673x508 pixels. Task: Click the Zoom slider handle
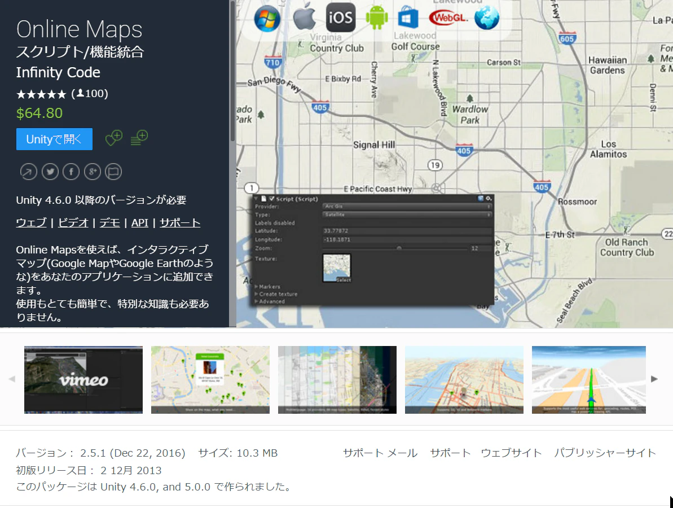point(399,248)
